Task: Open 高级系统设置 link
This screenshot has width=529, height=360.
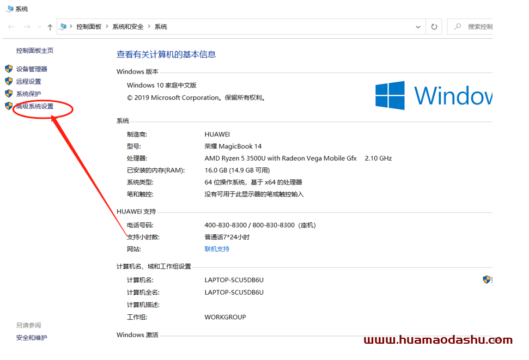Action: (x=35, y=106)
